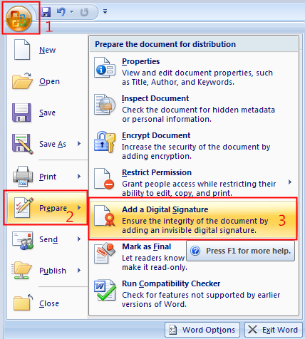
Task: Select Add a Digital Signature option
Action: click(x=193, y=219)
